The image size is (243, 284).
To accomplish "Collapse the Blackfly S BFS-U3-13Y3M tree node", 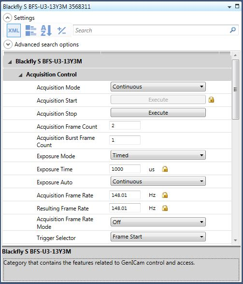I will 10,62.
